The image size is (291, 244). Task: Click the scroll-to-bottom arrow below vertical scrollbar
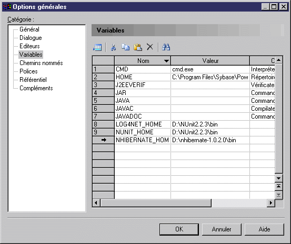(x=278, y=195)
